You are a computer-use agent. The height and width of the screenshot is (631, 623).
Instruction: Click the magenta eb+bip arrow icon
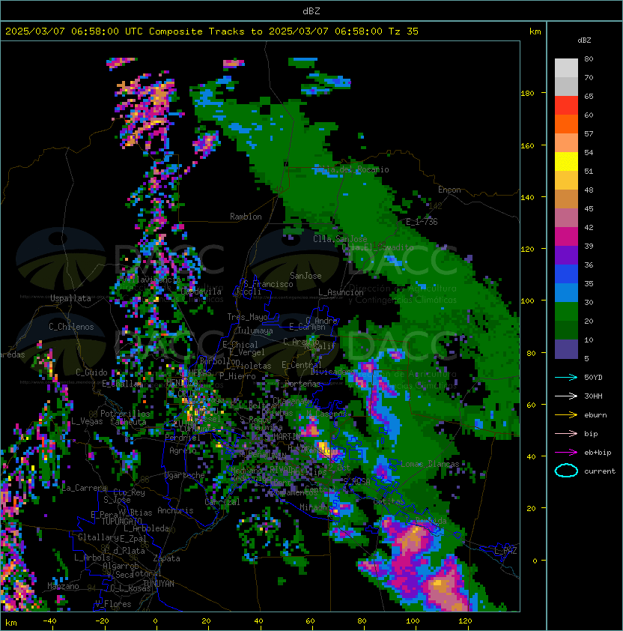tap(566, 453)
